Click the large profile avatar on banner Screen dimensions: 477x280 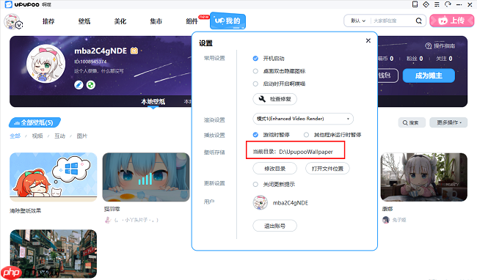[46, 64]
